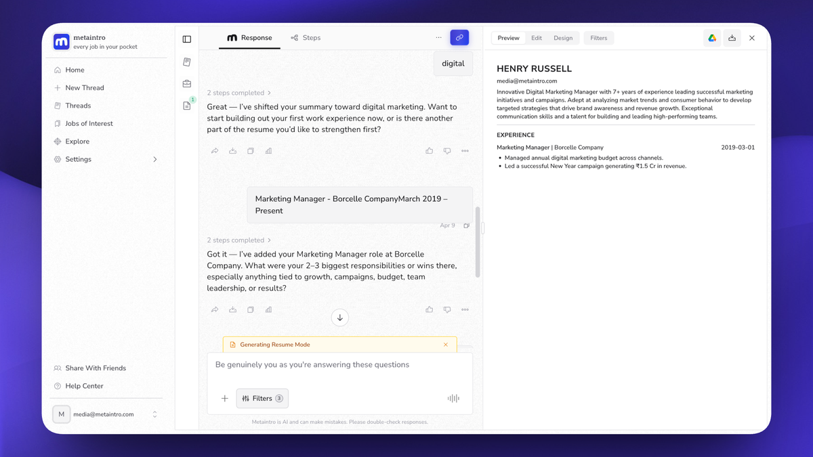
Task: Download the 'added your Marketing Manager role' response
Action: pos(233,309)
